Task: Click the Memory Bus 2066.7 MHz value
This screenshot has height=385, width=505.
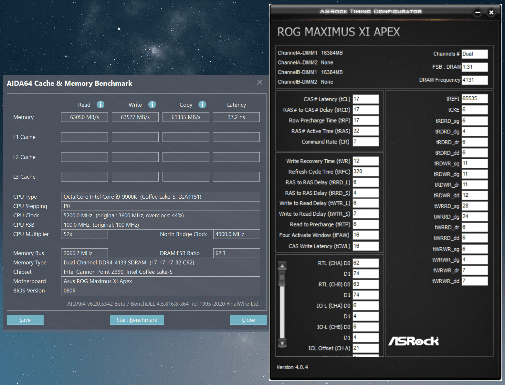Action: [x=84, y=253]
